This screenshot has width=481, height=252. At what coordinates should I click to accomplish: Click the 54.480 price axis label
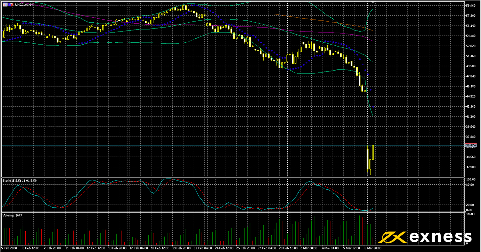pos(471,36)
